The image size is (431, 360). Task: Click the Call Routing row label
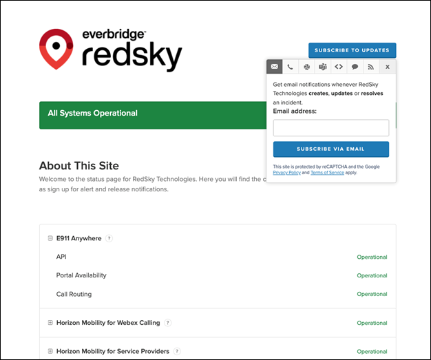(74, 294)
